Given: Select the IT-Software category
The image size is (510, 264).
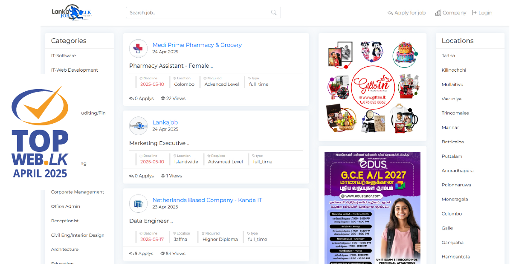Looking at the screenshot, I should [x=64, y=55].
